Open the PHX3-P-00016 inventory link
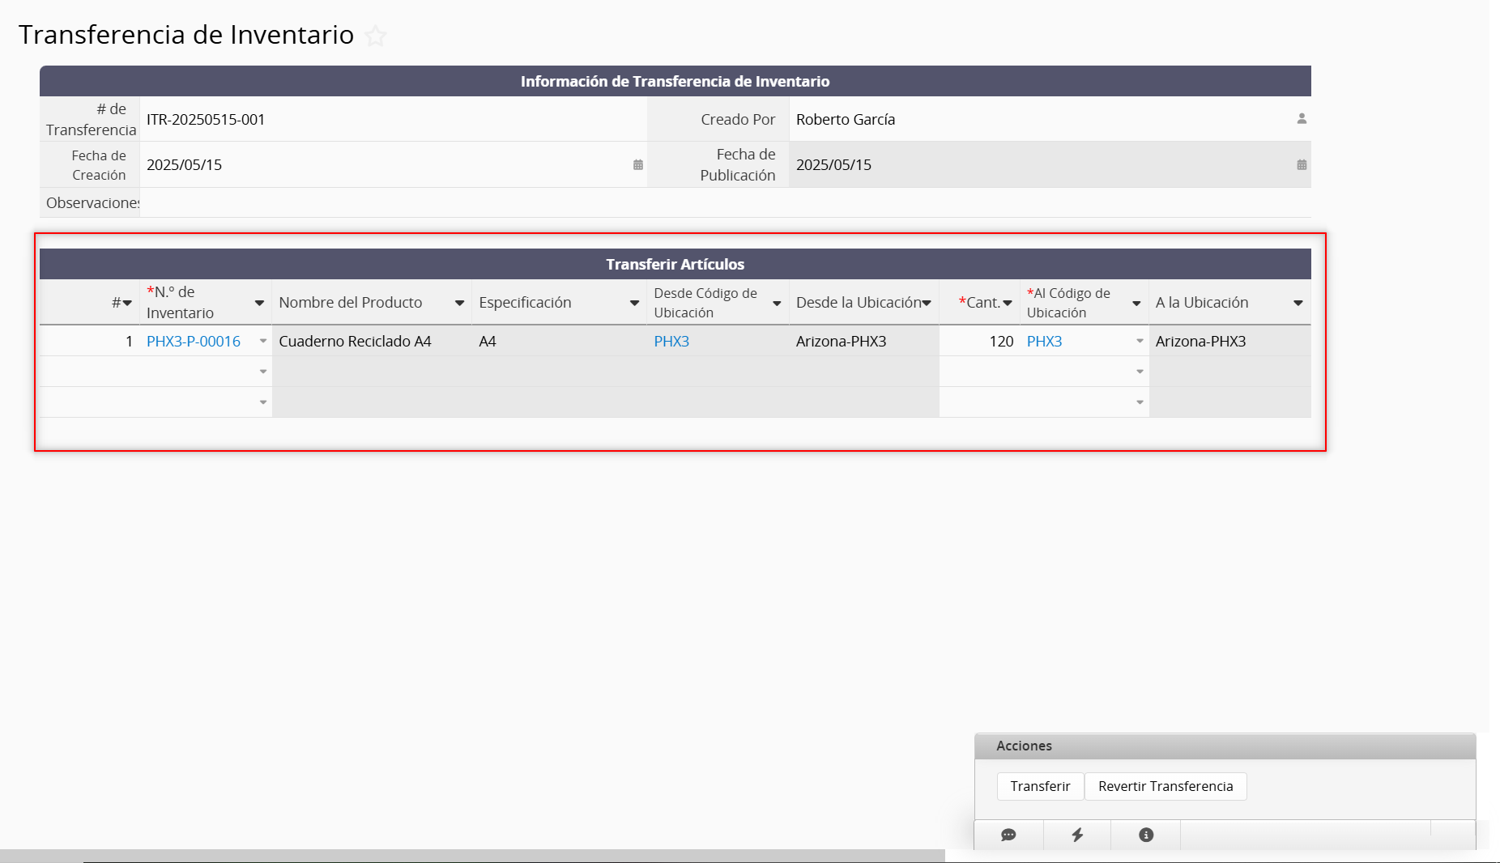This screenshot has width=1500, height=863. (x=194, y=342)
